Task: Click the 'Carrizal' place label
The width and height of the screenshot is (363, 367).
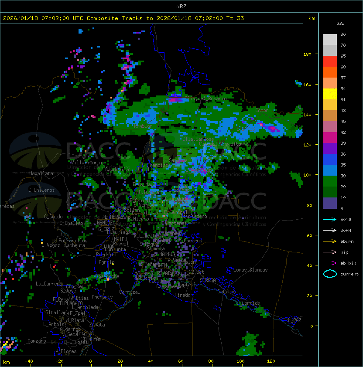Action: (x=130, y=292)
